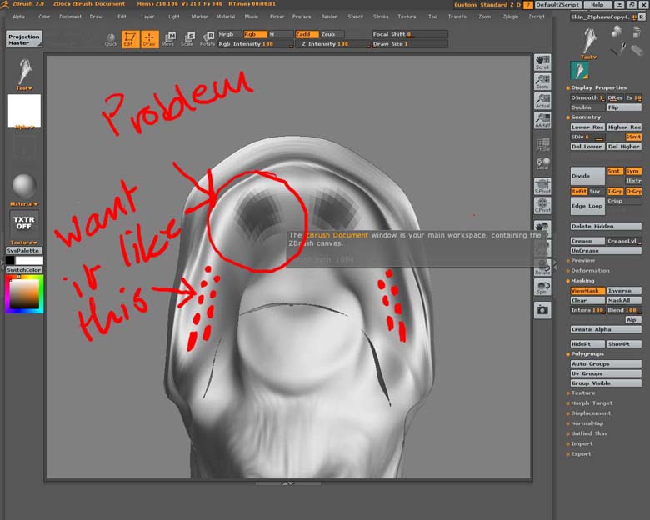
Task: Toggle the Mrgb mode
Action: (230, 34)
